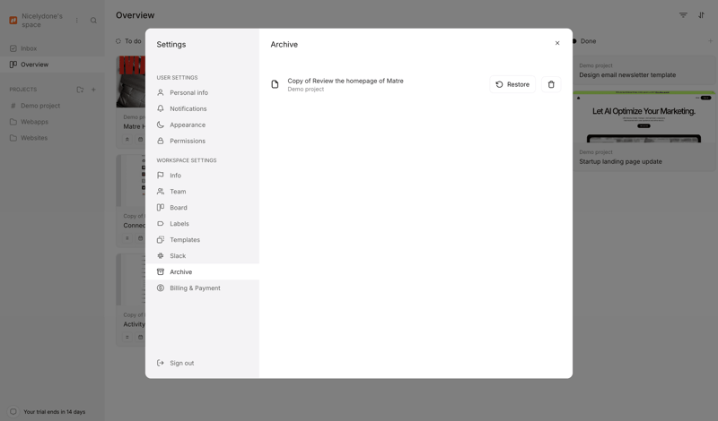The width and height of the screenshot is (718, 421).
Task: Click the Sign out arrow icon
Action: [x=161, y=363]
